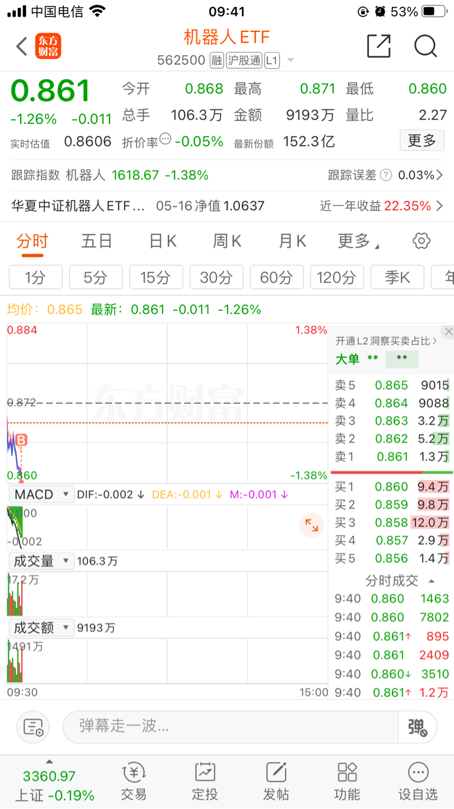
Task: Open 跟踪误差 details chevron
Action: 439,175
